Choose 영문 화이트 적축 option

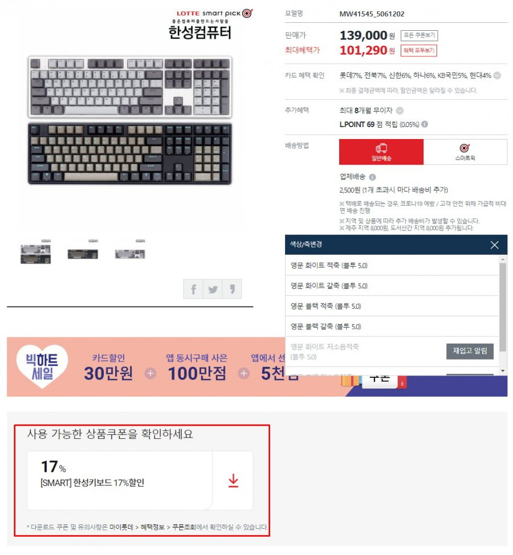[x=392, y=265]
